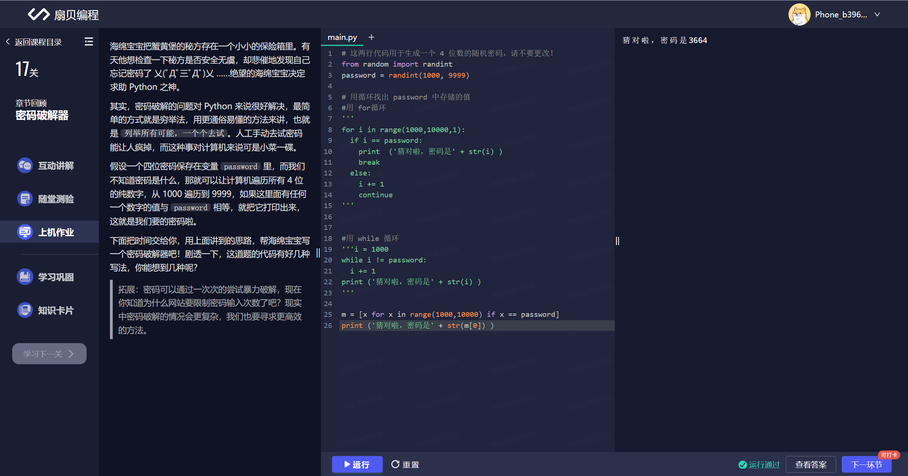Open 学习巩固 sidebar icon
The height and width of the screenshot is (476, 908).
[25, 277]
